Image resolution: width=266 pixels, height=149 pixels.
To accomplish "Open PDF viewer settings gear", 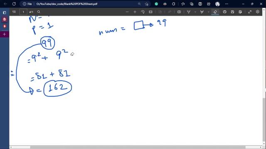I will (258, 12).
